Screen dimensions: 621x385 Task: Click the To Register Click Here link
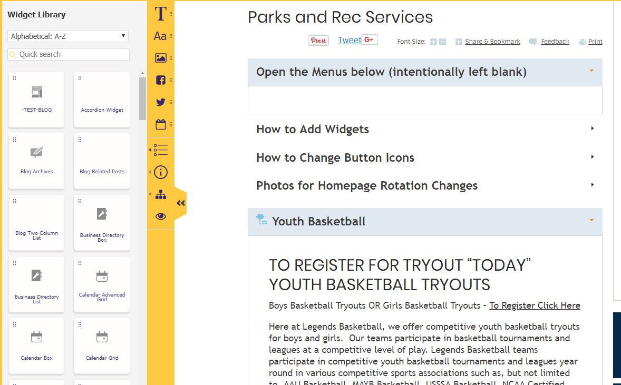[535, 305]
